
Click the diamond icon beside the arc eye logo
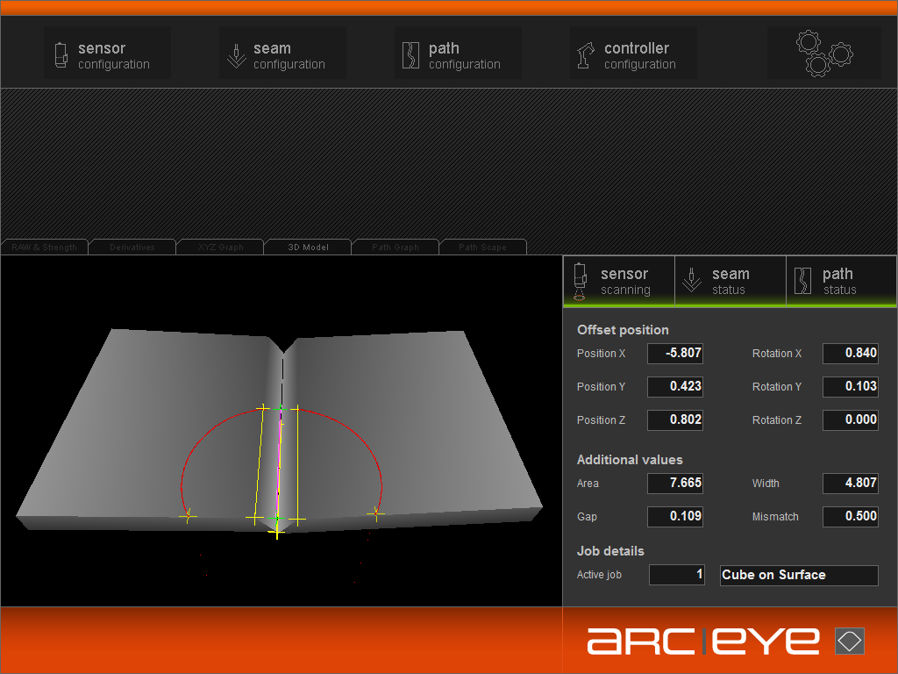pos(849,641)
